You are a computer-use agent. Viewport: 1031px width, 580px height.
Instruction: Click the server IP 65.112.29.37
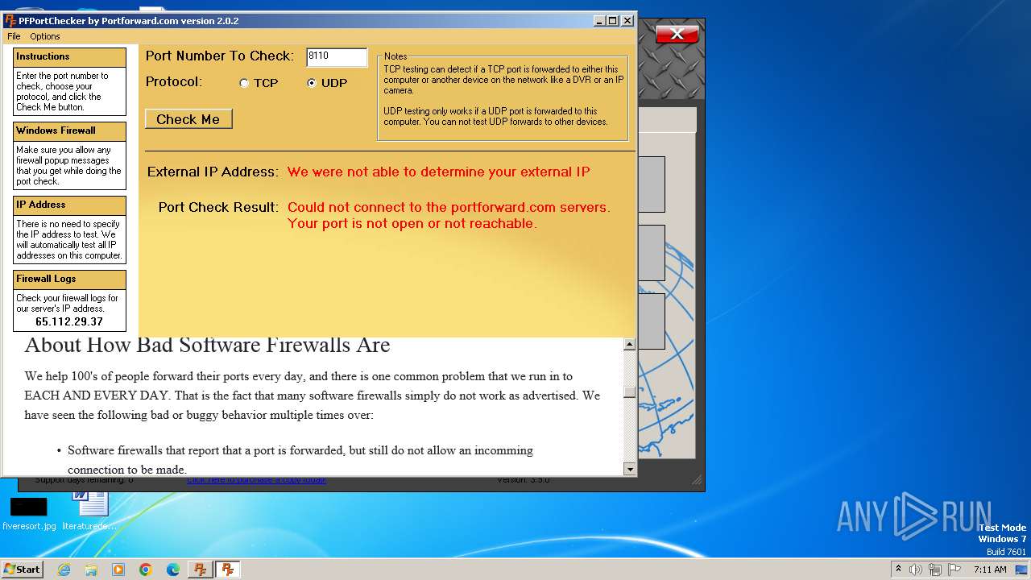69,321
